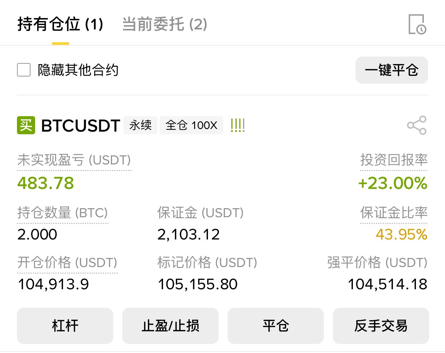Tap the green ADL indicator bars

238,125
